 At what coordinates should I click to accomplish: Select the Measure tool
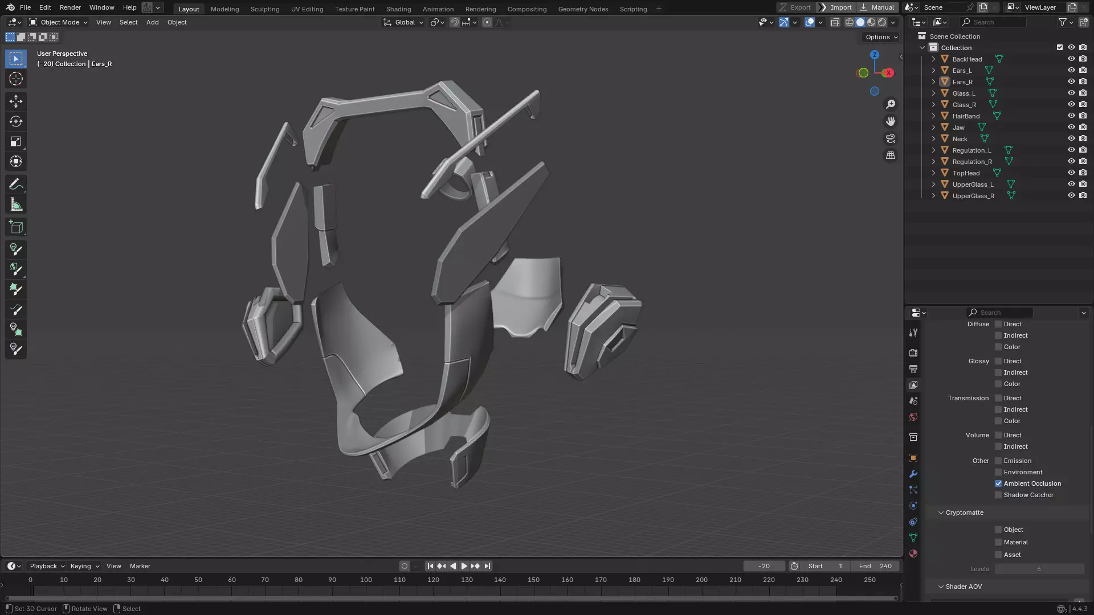16,204
